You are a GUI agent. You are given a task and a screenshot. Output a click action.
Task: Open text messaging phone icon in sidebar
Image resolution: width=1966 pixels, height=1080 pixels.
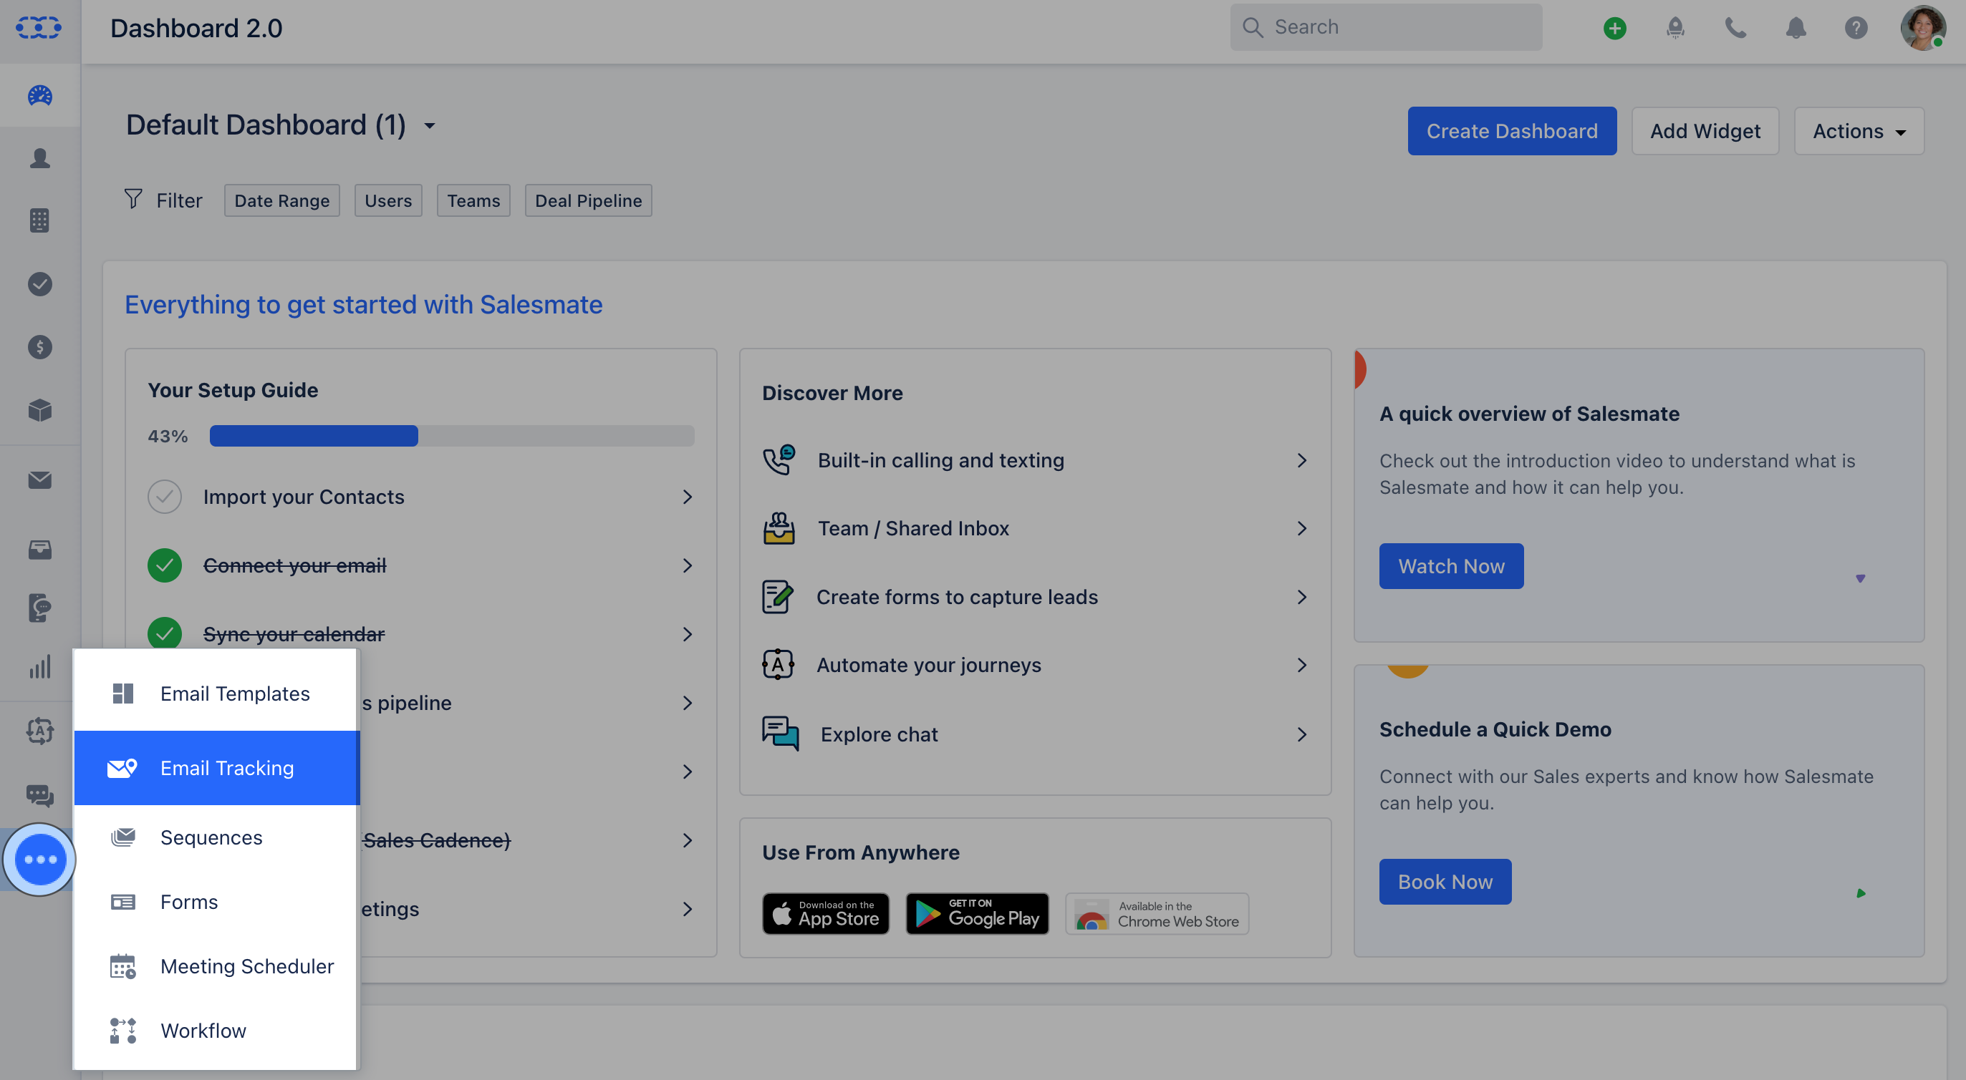click(39, 608)
